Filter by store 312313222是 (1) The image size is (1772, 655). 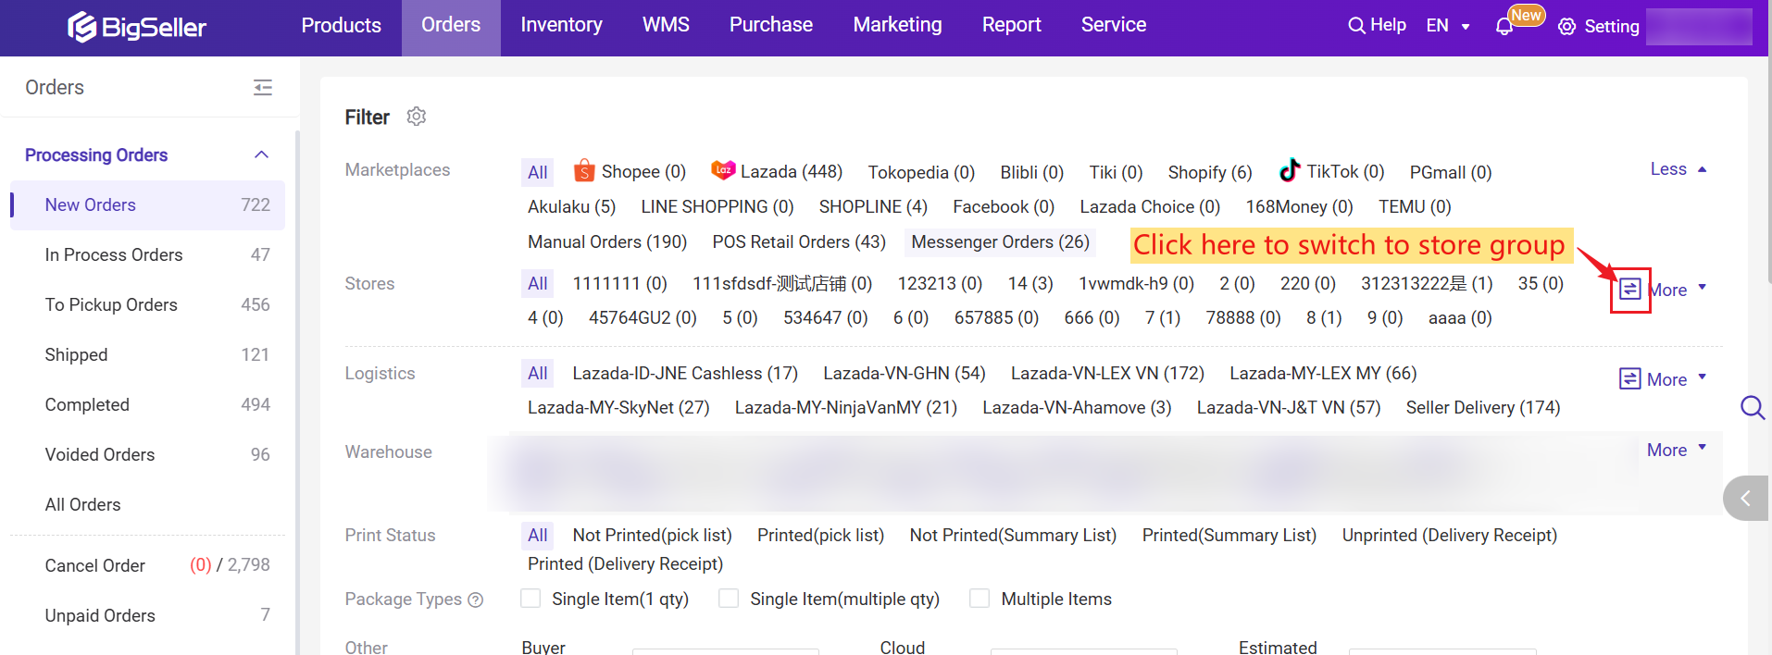[1427, 283]
